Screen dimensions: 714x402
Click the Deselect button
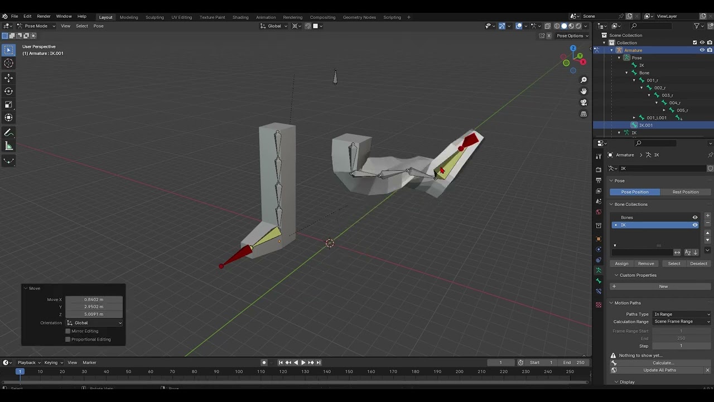(x=698, y=264)
